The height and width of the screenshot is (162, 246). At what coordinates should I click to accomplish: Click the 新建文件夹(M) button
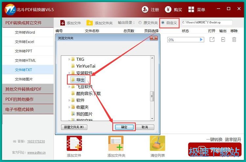74,127
